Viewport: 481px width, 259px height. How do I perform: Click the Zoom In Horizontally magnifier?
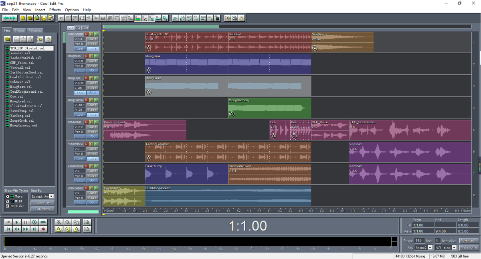pos(59,222)
